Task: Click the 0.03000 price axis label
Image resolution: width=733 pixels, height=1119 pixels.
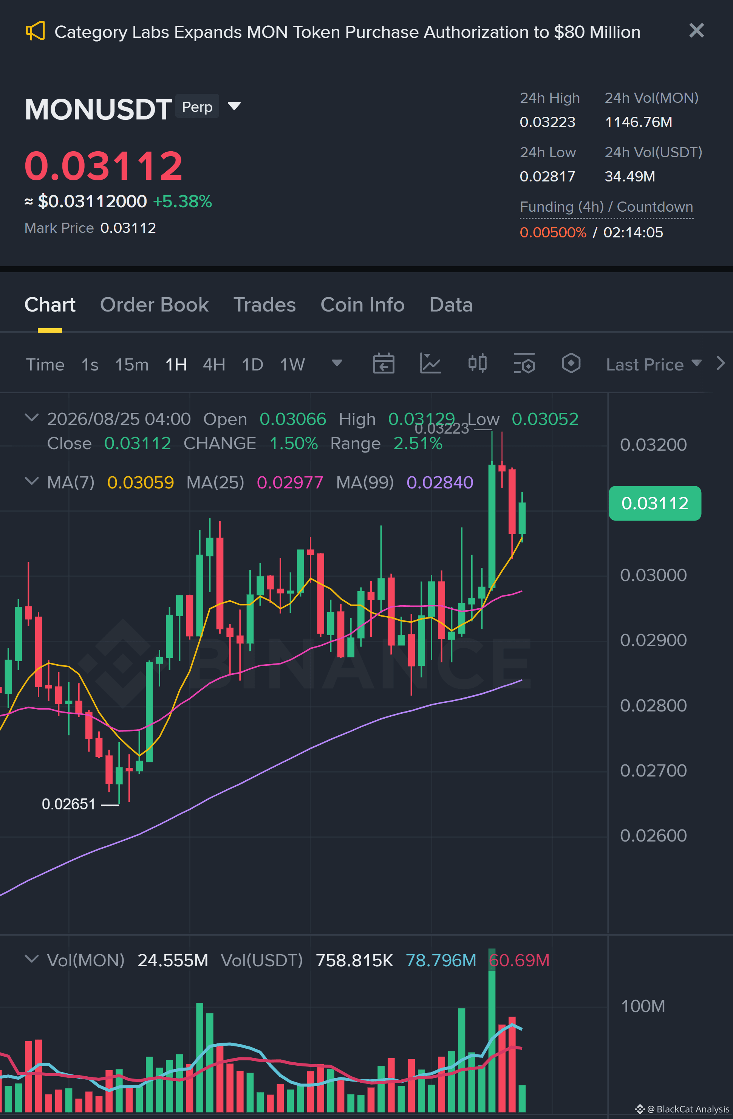Action: pos(653,575)
